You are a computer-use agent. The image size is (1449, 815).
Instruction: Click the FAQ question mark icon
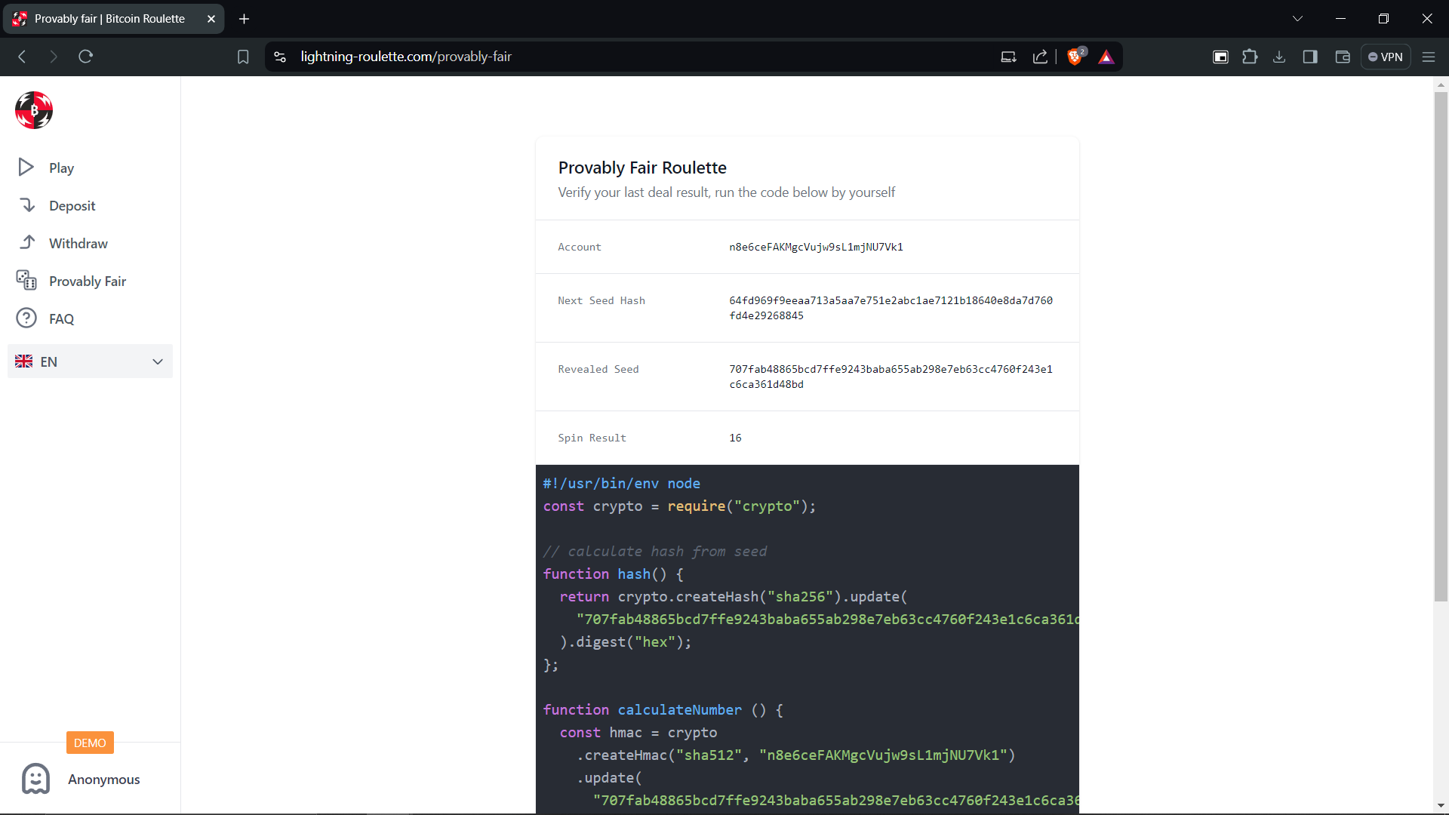click(x=26, y=318)
